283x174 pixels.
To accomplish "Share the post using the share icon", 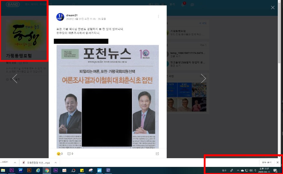I will (157, 154).
